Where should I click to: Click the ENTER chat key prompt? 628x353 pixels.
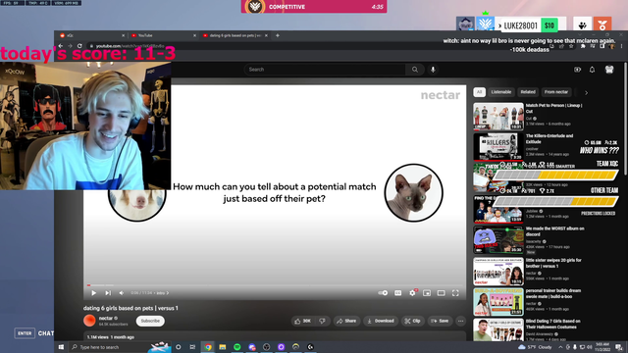(x=25, y=333)
